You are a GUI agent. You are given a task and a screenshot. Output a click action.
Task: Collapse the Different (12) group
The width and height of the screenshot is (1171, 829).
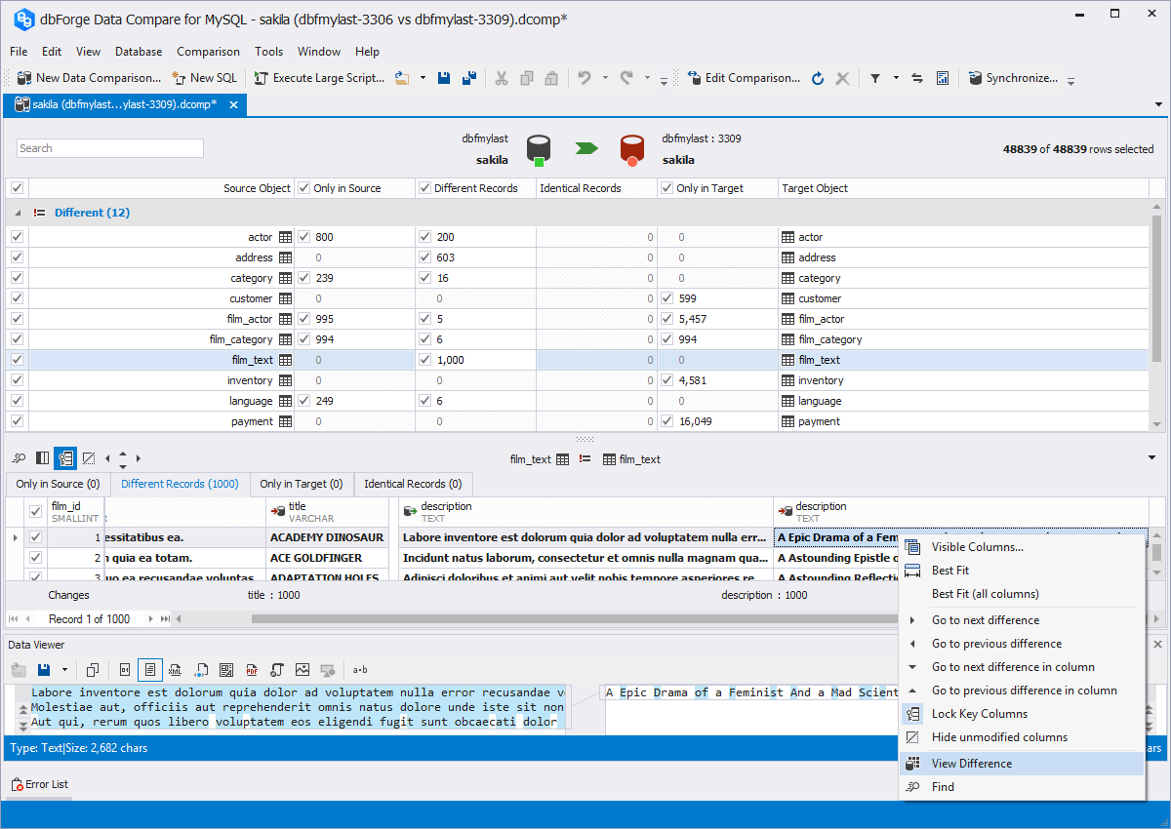point(19,213)
